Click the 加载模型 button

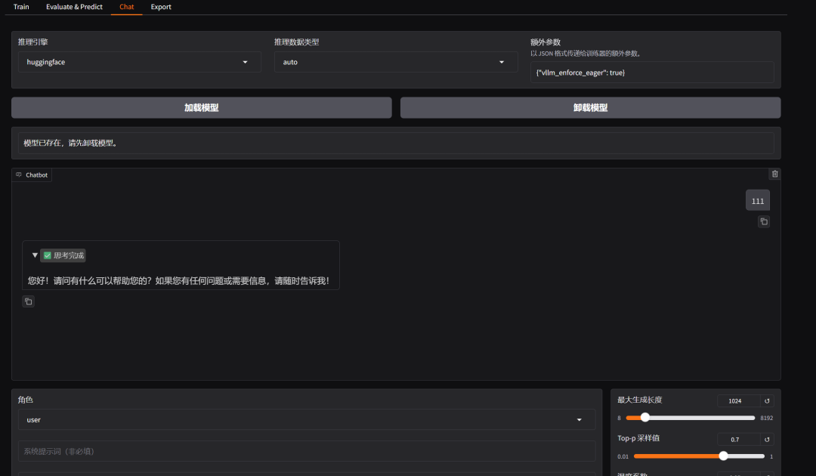pos(202,108)
